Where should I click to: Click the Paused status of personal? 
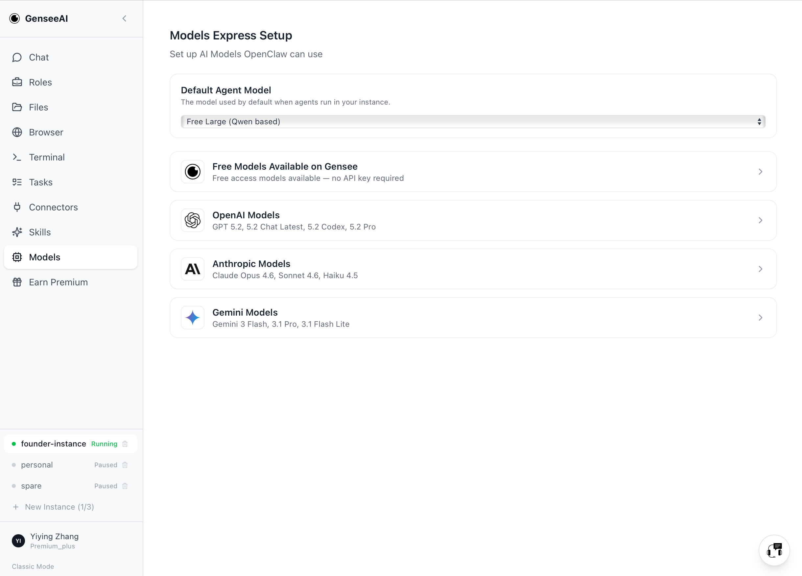106,465
